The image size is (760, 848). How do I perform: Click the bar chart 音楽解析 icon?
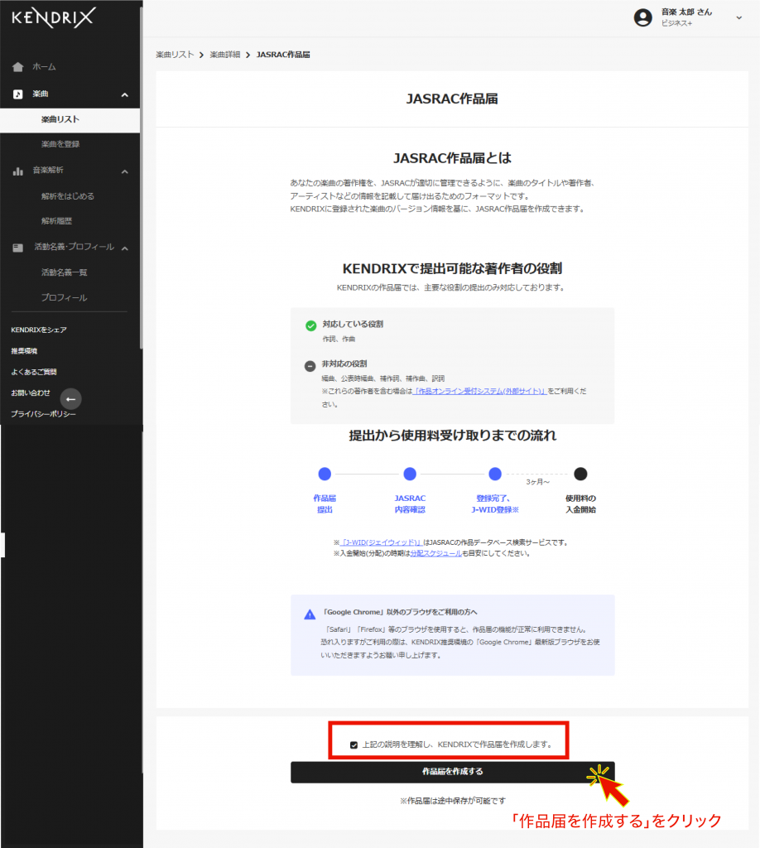18,171
